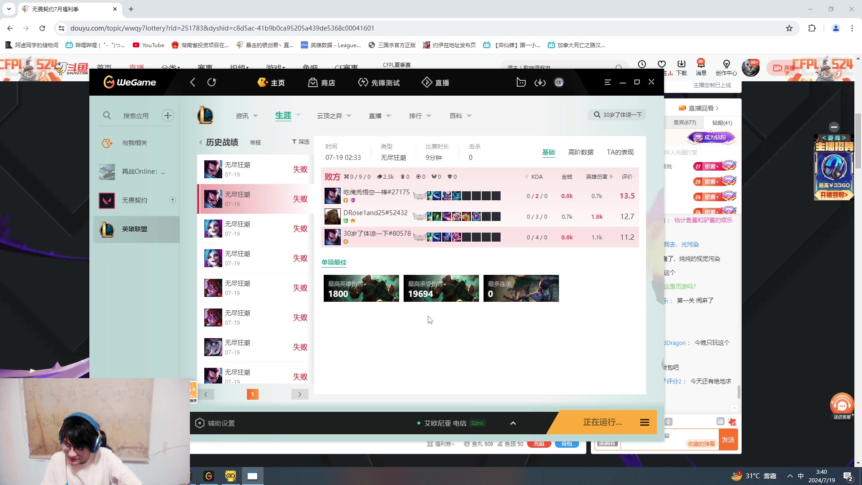Open the WeGame download manager icon
The width and height of the screenshot is (862, 485).
pos(540,82)
